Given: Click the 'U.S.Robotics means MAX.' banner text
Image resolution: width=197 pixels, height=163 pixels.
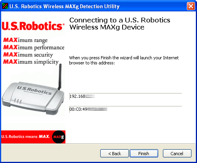Looking at the screenshot, I should [x=25, y=137].
